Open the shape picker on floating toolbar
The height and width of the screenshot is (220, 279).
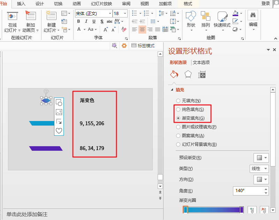pyautogui.click(x=59, y=103)
